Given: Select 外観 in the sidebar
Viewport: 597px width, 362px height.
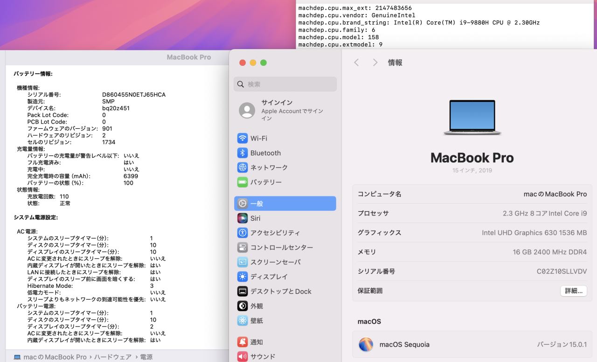Looking at the screenshot, I should click(x=257, y=306).
